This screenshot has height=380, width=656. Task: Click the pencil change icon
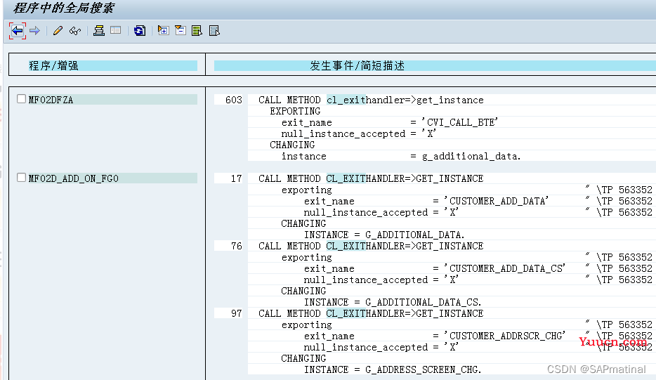pyautogui.click(x=58, y=30)
